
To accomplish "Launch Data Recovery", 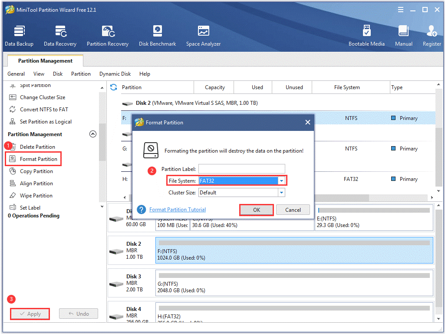I will click(x=60, y=36).
